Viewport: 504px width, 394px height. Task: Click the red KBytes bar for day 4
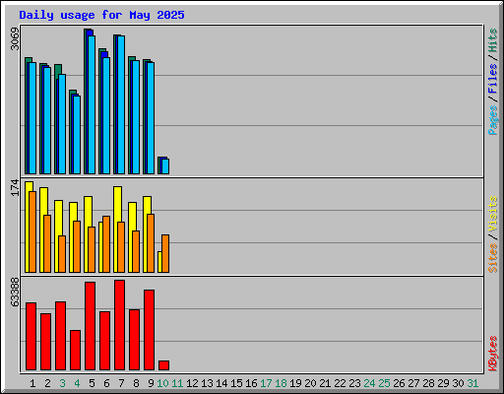pos(76,350)
